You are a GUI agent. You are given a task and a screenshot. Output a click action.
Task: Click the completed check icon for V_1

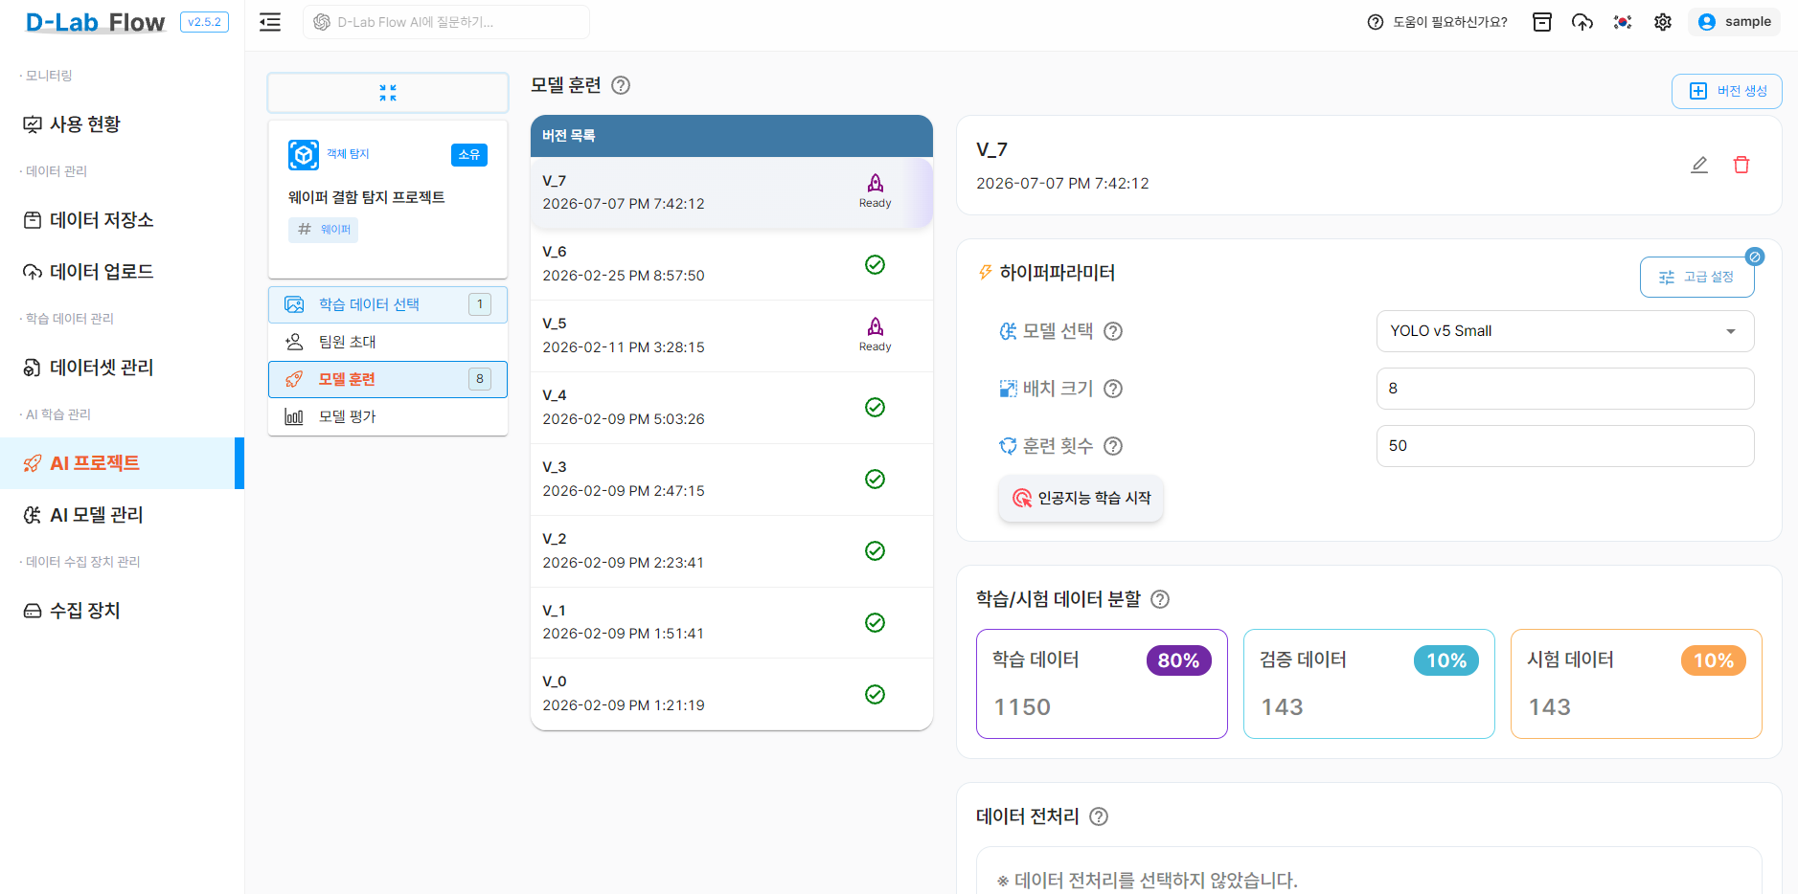point(875,622)
